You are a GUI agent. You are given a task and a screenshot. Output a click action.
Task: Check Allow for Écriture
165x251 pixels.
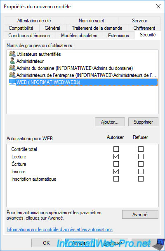pos(116,164)
